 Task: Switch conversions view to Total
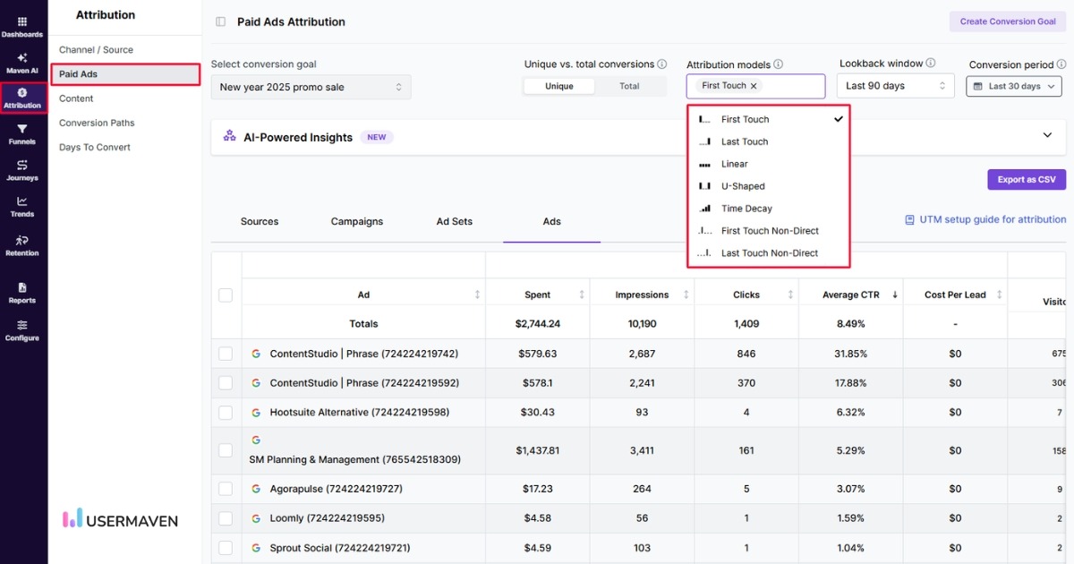629,85
